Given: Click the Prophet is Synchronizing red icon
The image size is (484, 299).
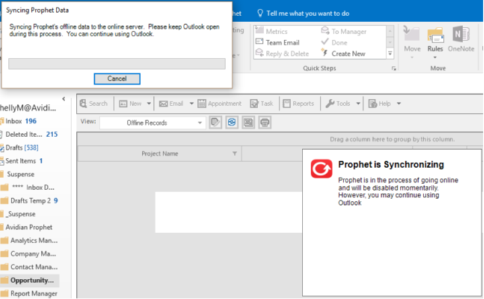Looking at the screenshot, I should point(321,169).
